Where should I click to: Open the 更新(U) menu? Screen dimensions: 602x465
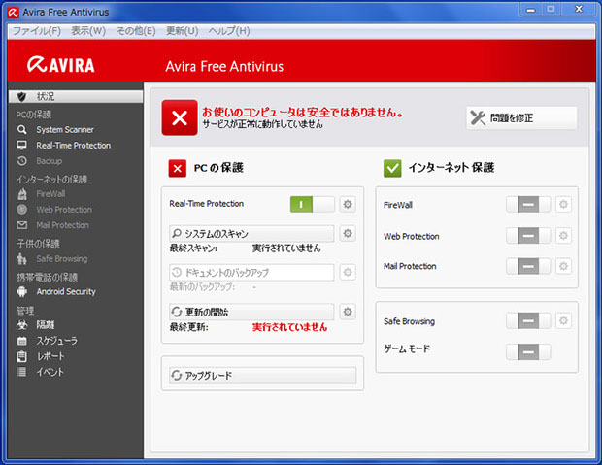pos(182,31)
